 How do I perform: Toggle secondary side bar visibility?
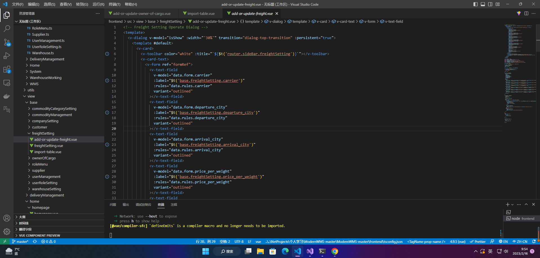pos(490,4)
